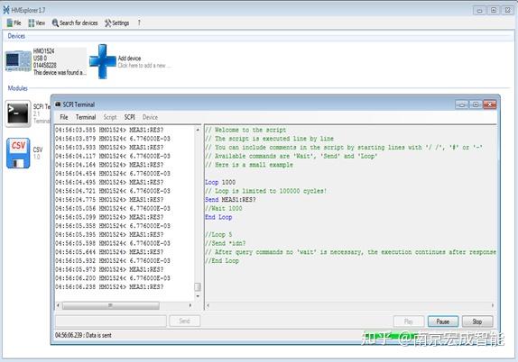Click the terminal log scroll right arrow

(190, 305)
